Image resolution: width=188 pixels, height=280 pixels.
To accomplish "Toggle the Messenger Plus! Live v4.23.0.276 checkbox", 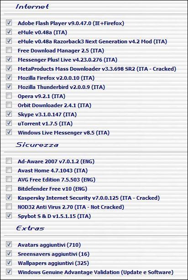I will coord(9,59).
